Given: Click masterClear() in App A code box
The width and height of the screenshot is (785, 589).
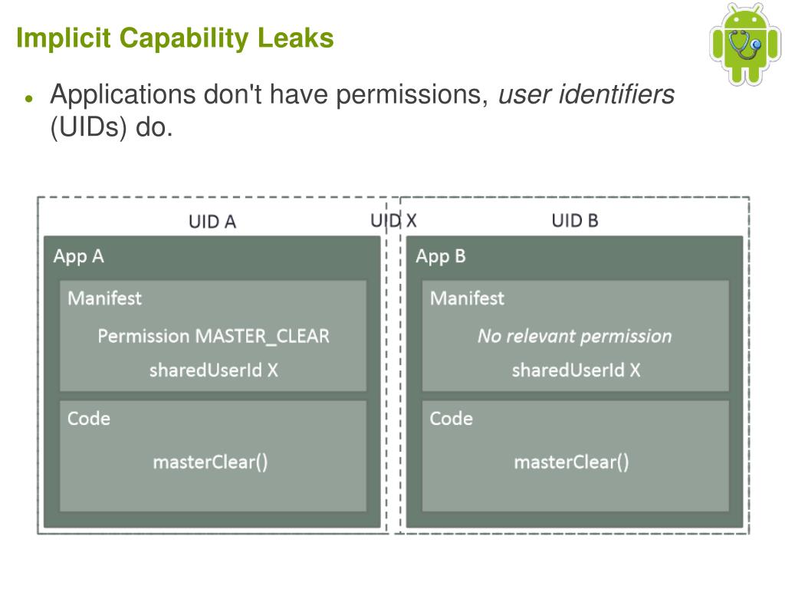Looking at the screenshot, I should (210, 462).
